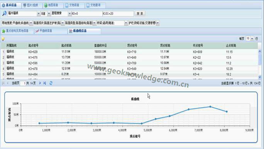The height and width of the screenshot is (149, 264).
Task: Expand the 桥梁;涵洞;隧道 filter dropdown
Action: coord(126,23)
